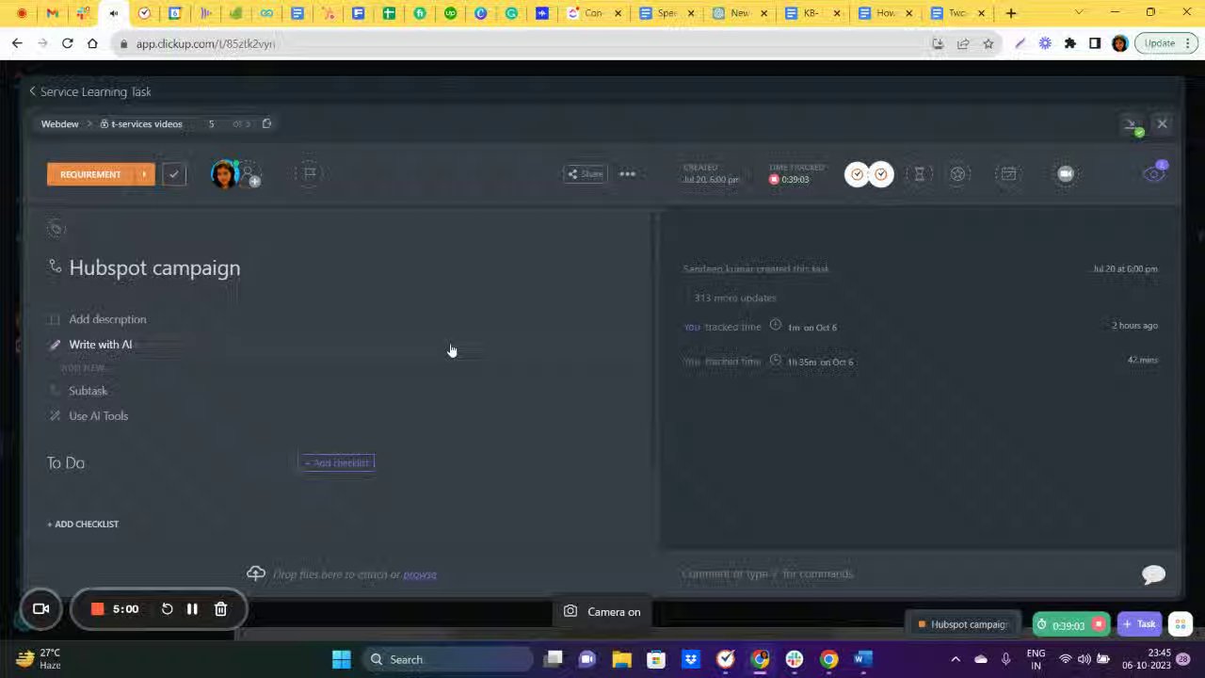Expand the 313 more updates entry

[x=735, y=298]
